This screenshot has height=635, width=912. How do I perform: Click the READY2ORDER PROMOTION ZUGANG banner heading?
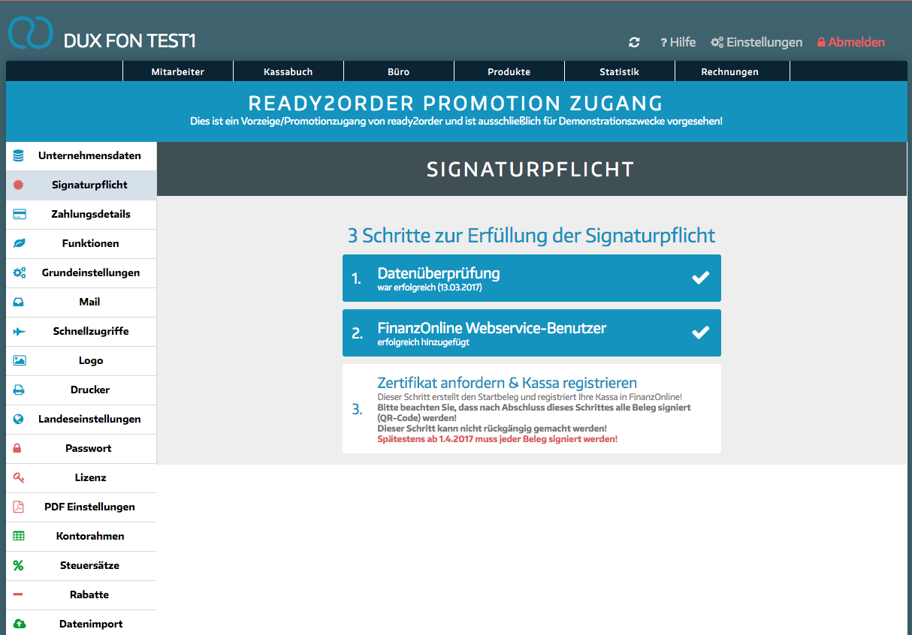(x=456, y=103)
